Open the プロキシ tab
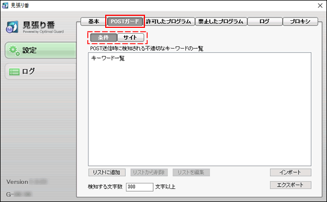327x202 pixels. click(300, 21)
